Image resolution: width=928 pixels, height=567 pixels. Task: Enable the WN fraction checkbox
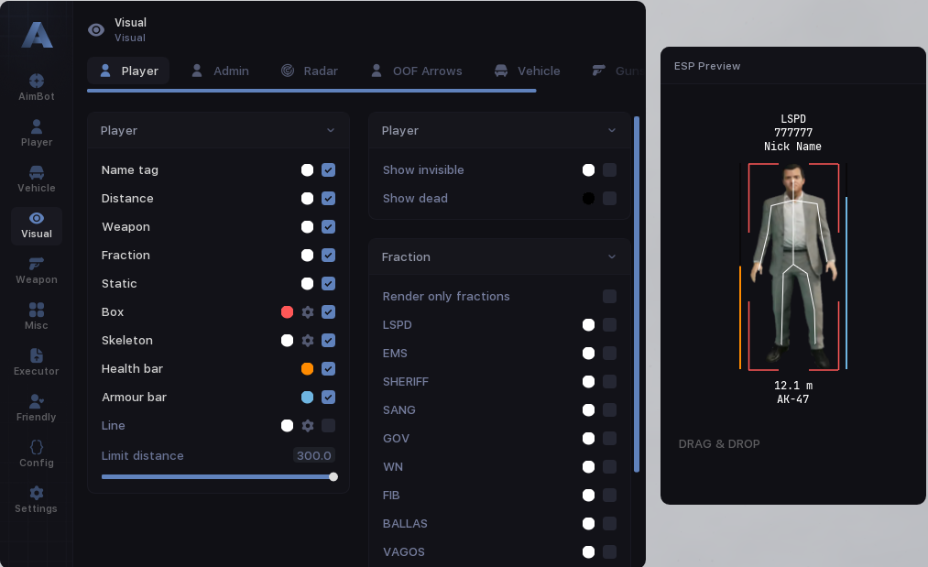click(x=609, y=467)
